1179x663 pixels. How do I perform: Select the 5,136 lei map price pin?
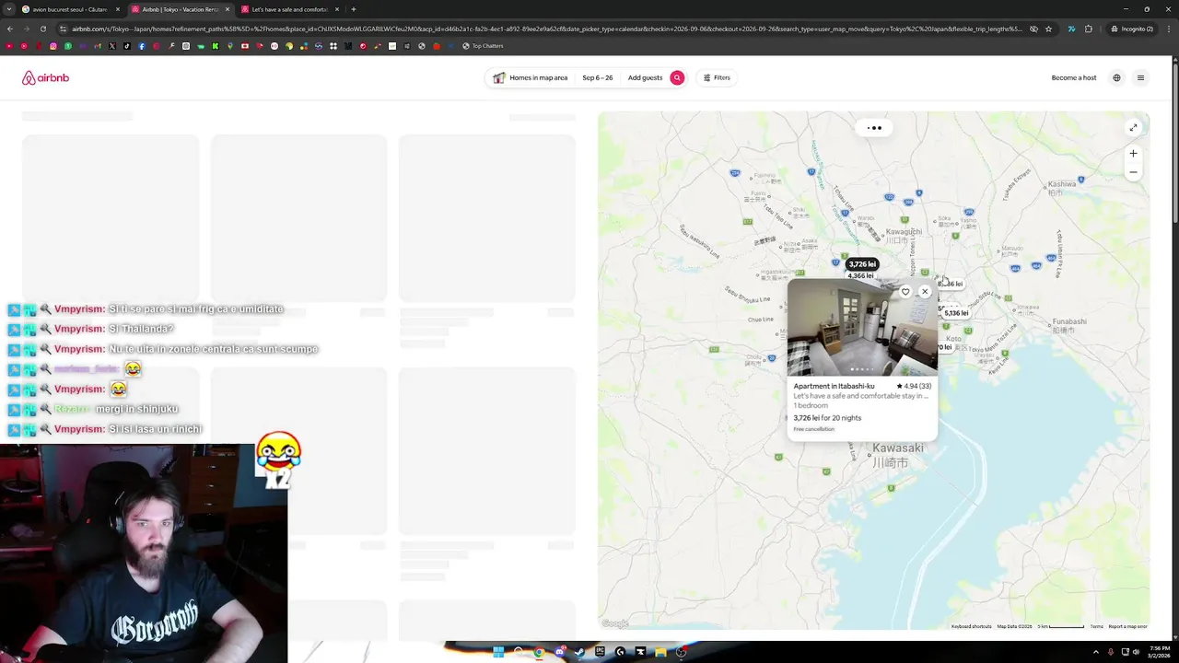tap(956, 313)
